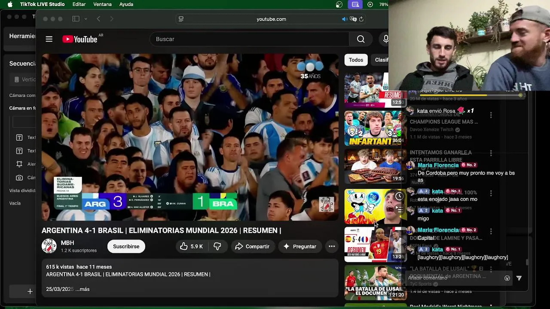Click the video player to pause
This screenshot has height=309, width=550.
(190, 137)
